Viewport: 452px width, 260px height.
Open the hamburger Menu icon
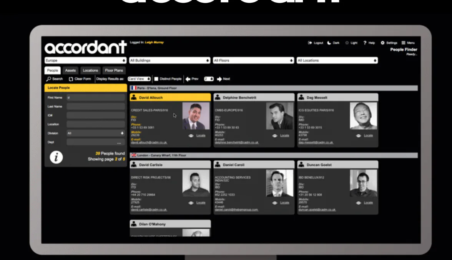403,43
